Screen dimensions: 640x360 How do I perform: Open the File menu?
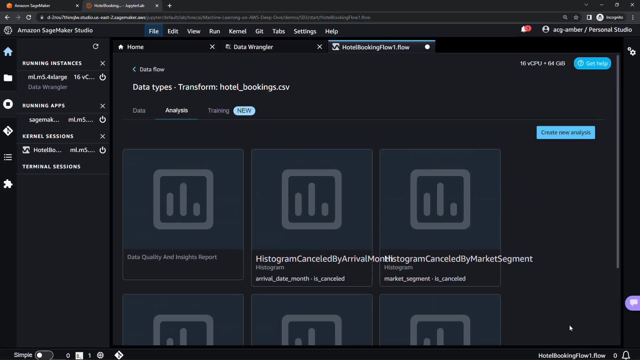pos(154,31)
